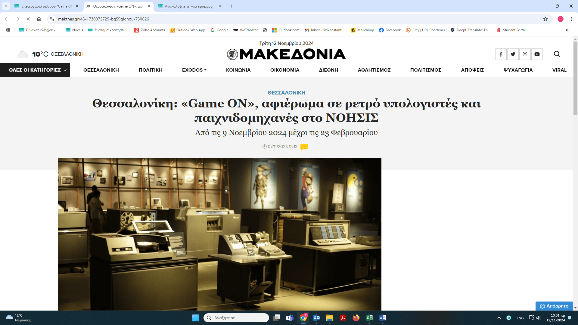This screenshot has height=325, width=578.
Task: Stop page loading with the X button
Action: (28, 19)
